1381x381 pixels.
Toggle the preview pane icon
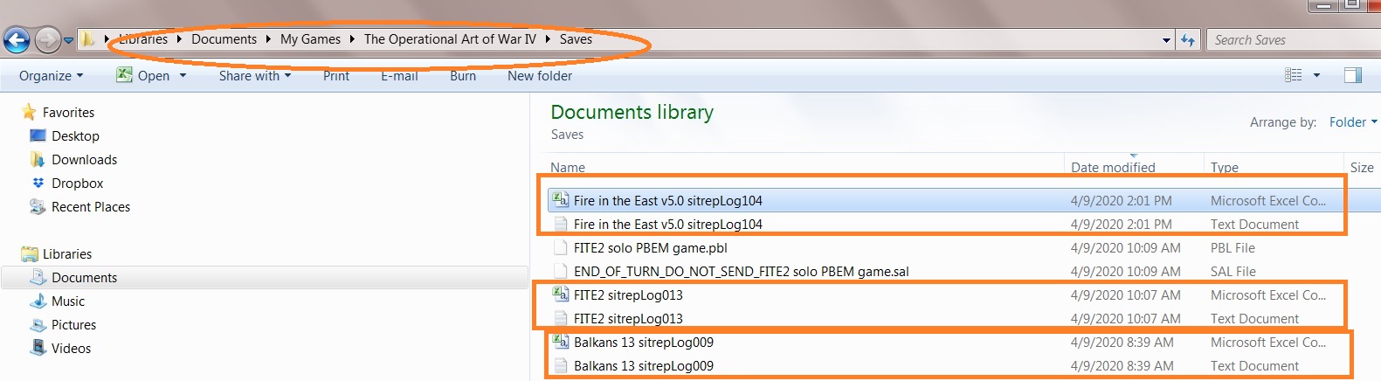point(1353,76)
